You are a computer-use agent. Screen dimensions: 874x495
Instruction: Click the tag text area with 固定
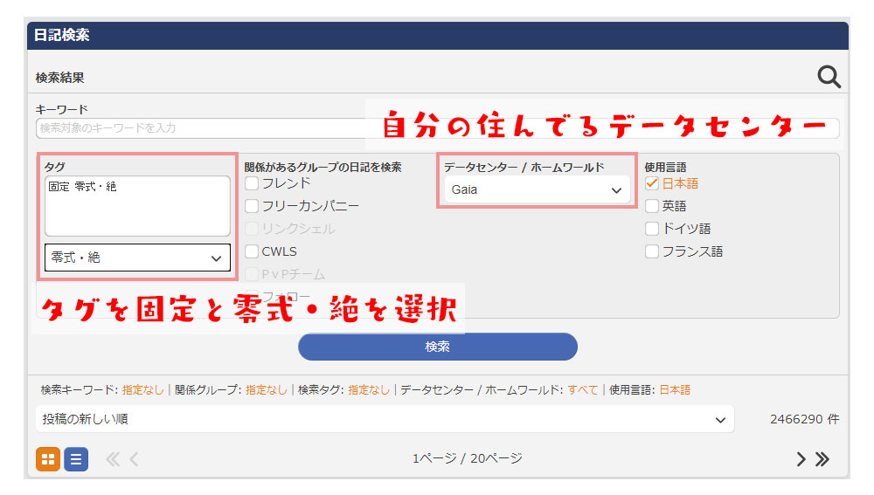[x=137, y=206]
